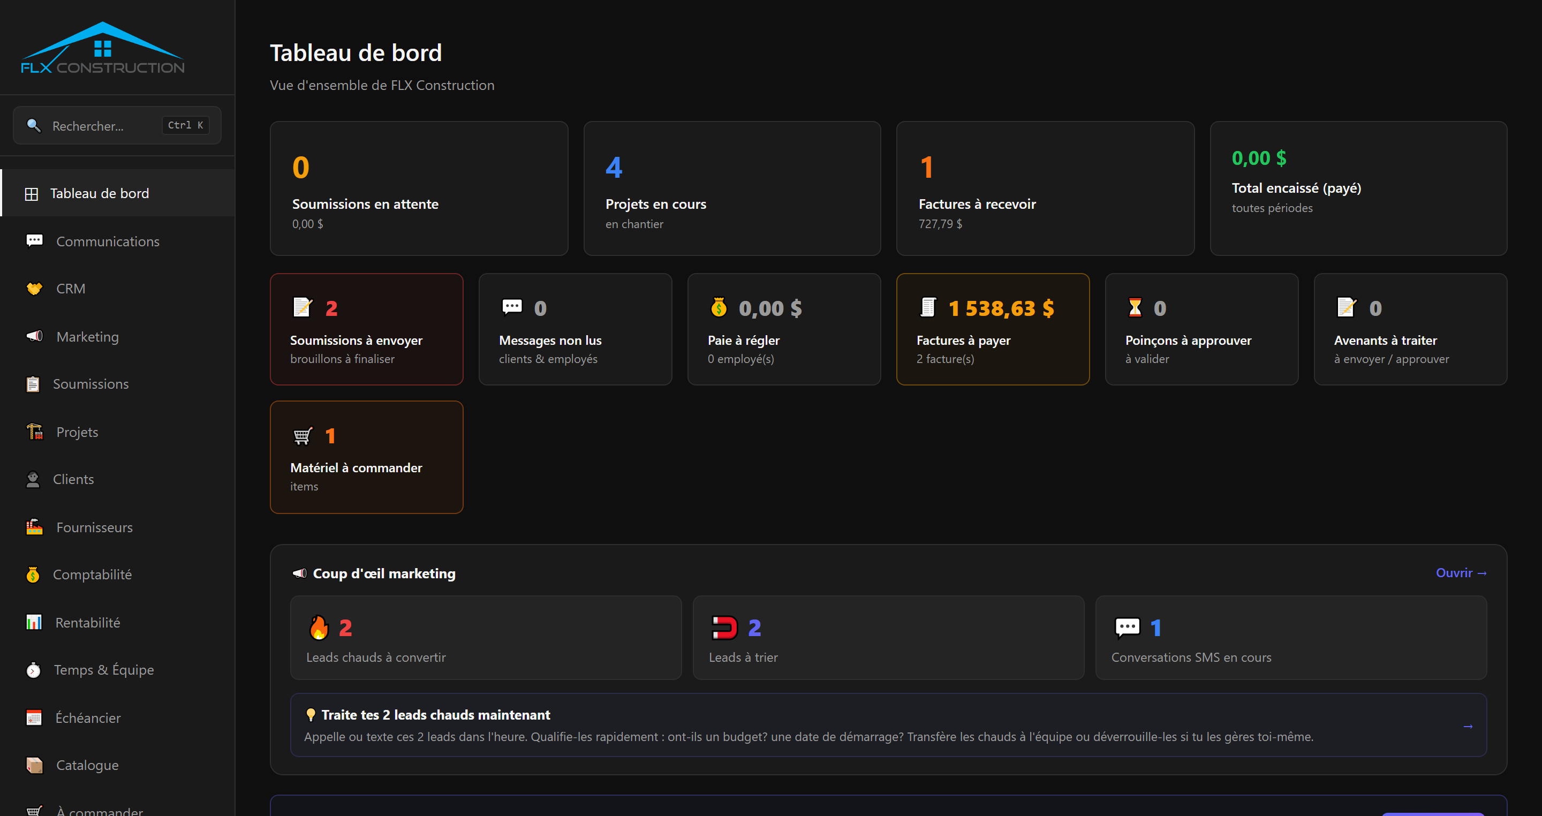The width and height of the screenshot is (1542, 816).
Task: Go to Fournisseurs in the sidebar
Action: click(118, 527)
